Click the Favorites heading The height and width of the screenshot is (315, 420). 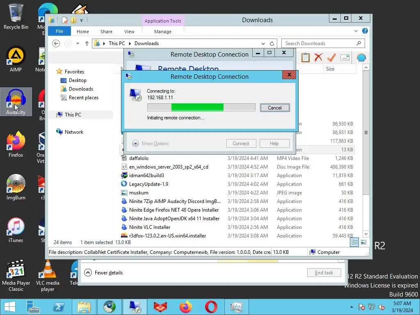click(x=70, y=71)
